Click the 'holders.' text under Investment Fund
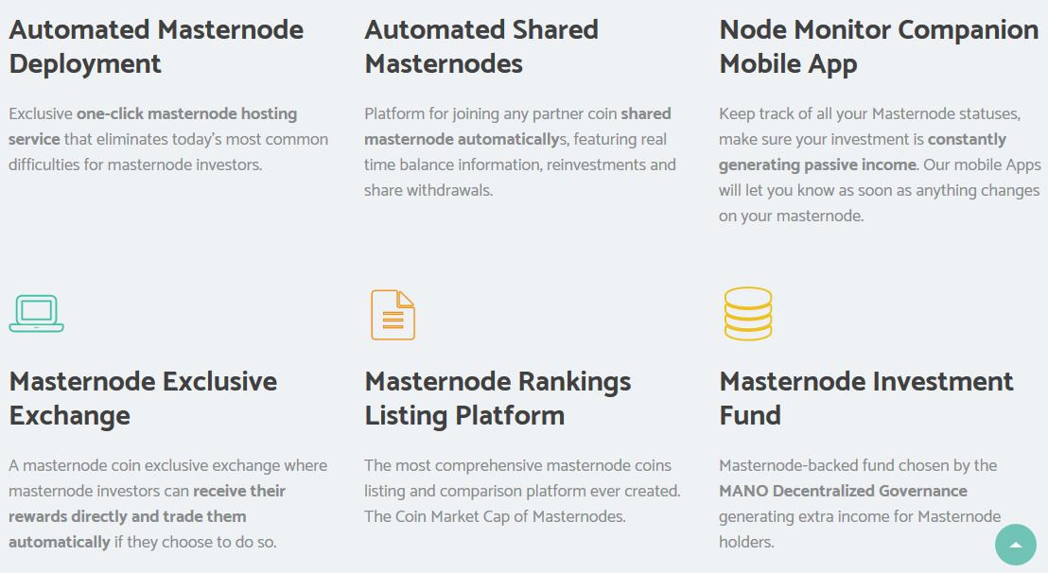The height and width of the screenshot is (573, 1048). 746,542
